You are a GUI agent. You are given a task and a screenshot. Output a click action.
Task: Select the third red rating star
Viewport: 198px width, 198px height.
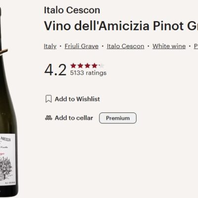click(x=88, y=66)
